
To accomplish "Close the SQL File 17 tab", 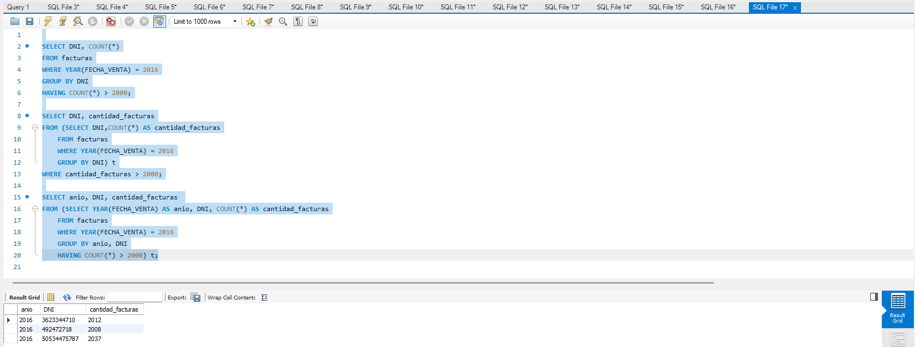I will tap(795, 8).
